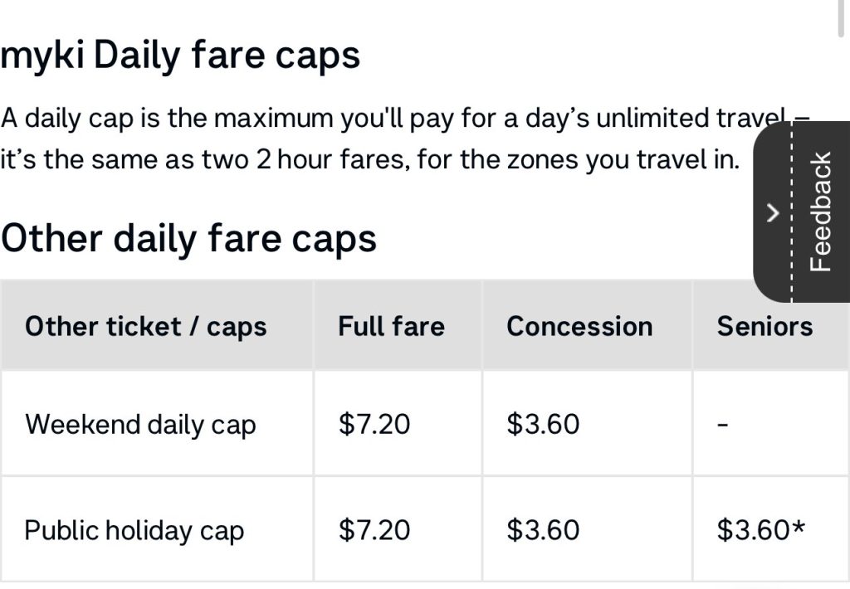Image resolution: width=850 pixels, height=589 pixels.
Task: Click the Weekend daily cap full fare $7.20
Action: (x=374, y=424)
